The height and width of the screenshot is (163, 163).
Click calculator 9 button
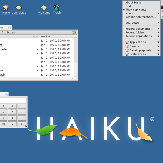click(3, 106)
